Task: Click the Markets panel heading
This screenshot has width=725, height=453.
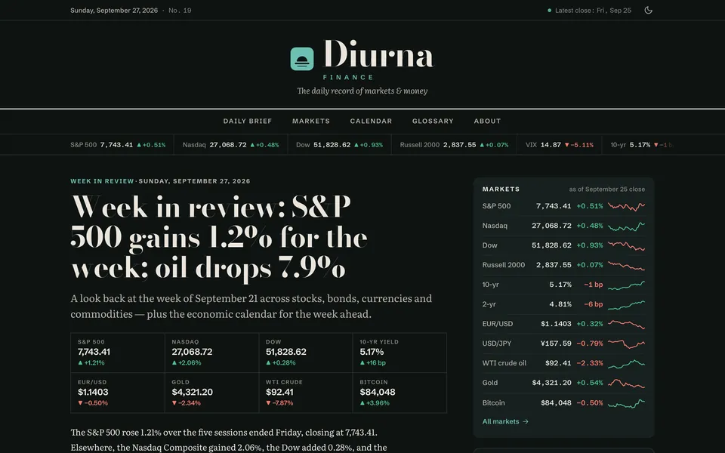Action: tap(501, 189)
